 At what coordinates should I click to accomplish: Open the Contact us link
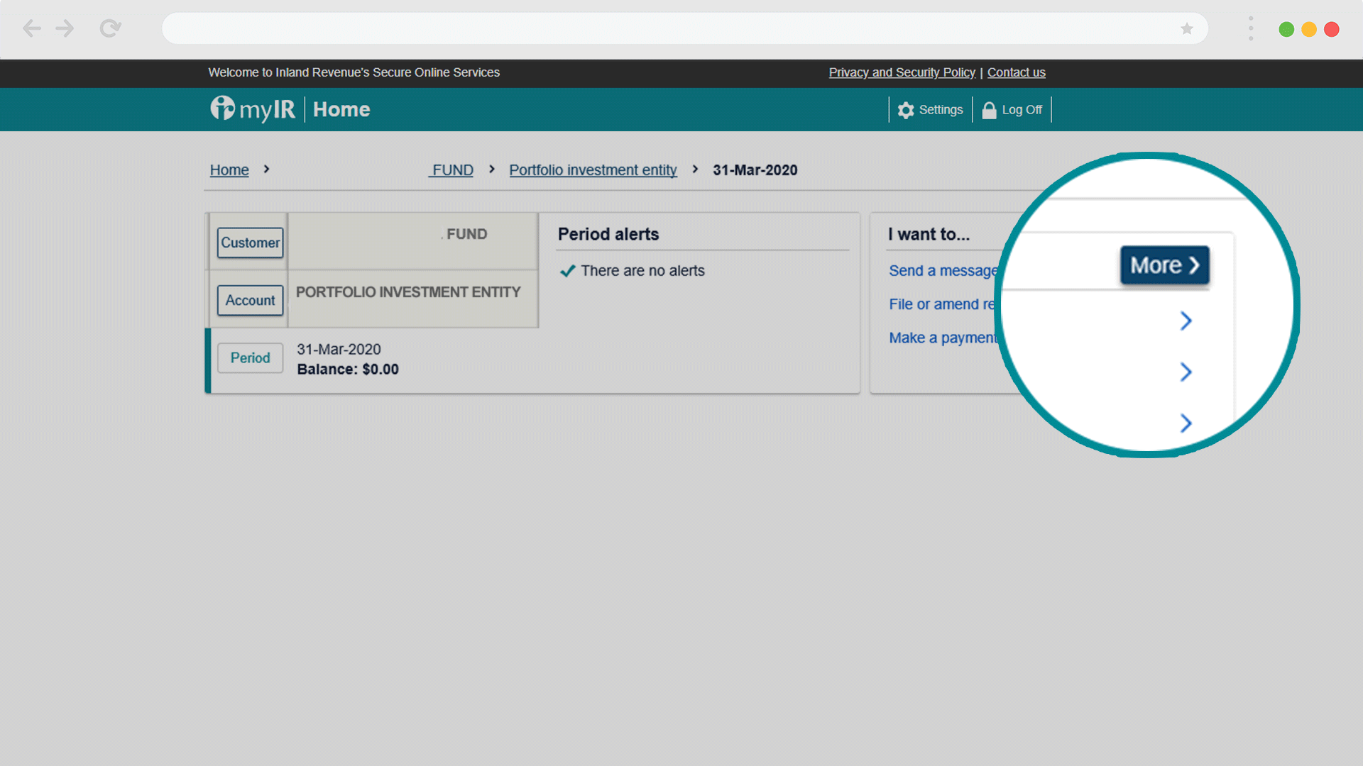(x=1016, y=72)
